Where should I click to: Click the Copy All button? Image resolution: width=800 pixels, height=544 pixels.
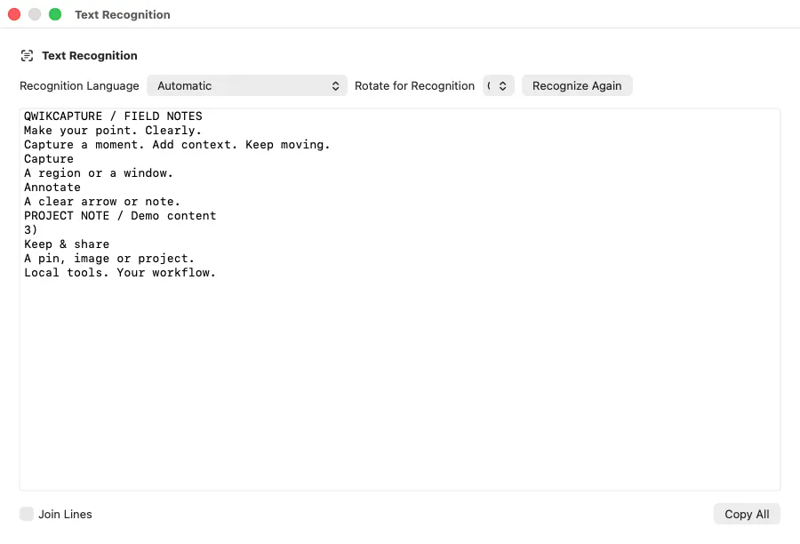click(747, 514)
